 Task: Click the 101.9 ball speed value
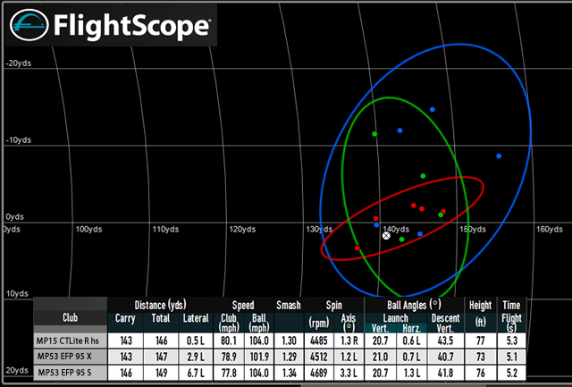[259, 357]
